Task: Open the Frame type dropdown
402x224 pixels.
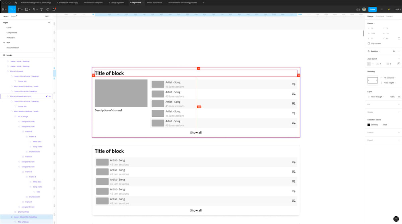Action: point(371,23)
